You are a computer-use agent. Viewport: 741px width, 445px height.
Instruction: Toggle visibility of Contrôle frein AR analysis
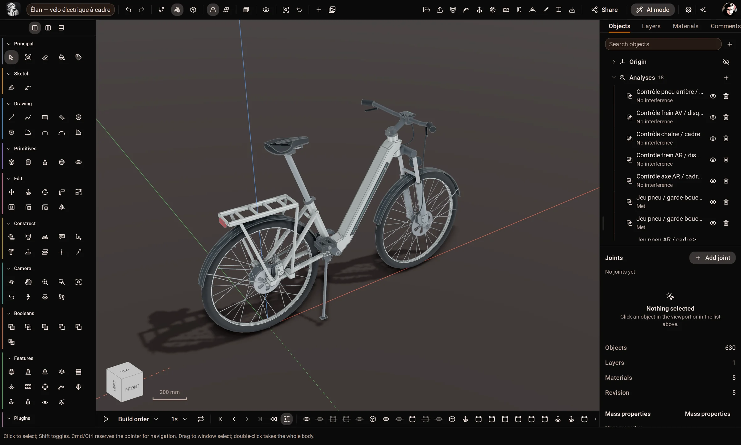click(713, 160)
